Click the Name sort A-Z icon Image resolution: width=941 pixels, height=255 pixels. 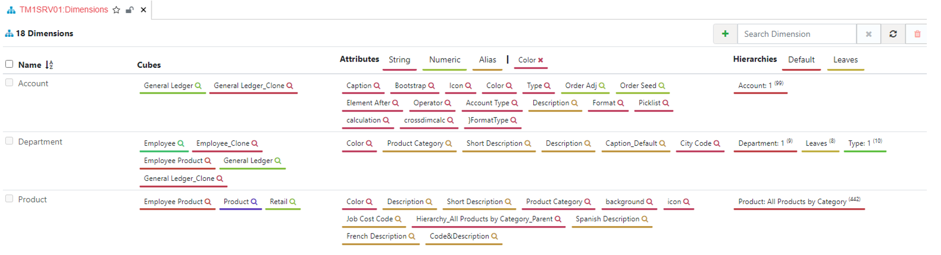(49, 65)
